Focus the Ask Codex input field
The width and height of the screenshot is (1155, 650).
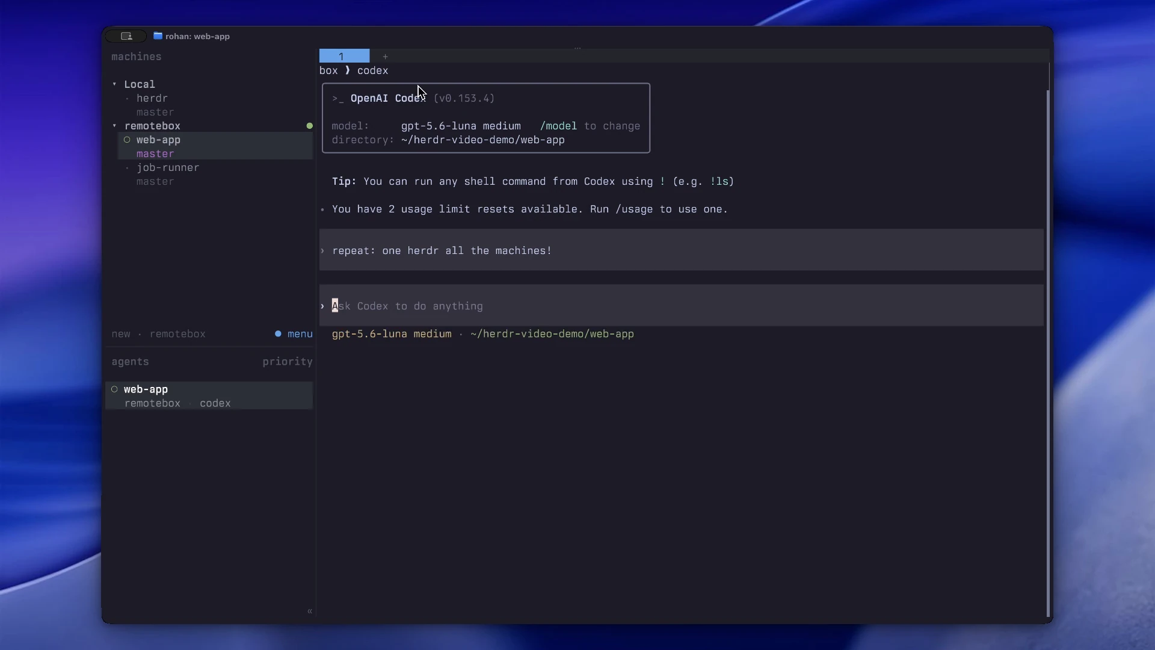coord(681,306)
